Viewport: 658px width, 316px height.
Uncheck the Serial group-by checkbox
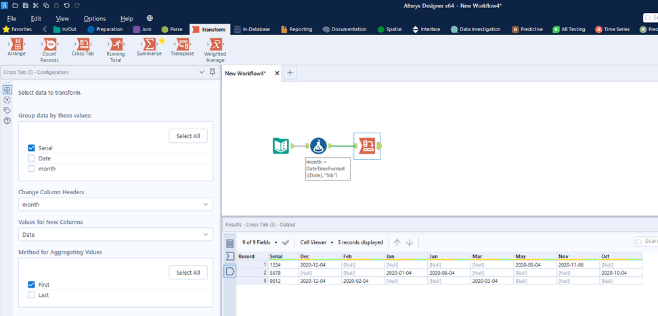[31, 148]
